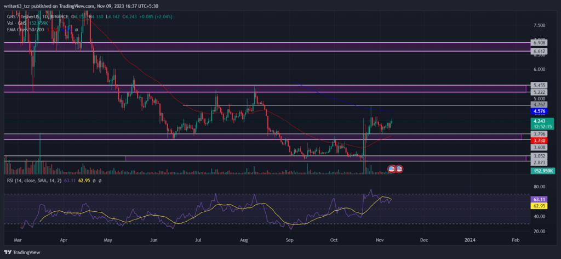Select the purple zone between 3.052 and 2.873
Screen dimensions: 561x259
click(x=326, y=159)
